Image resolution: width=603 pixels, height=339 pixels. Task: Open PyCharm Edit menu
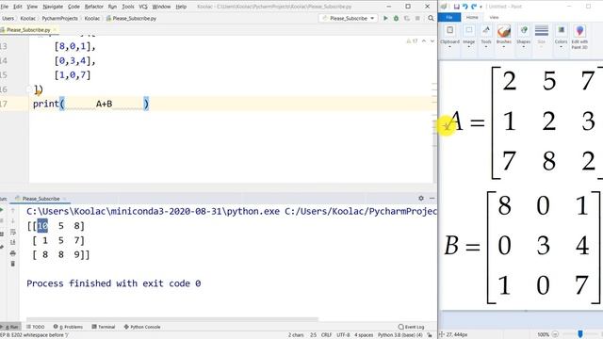[18, 7]
